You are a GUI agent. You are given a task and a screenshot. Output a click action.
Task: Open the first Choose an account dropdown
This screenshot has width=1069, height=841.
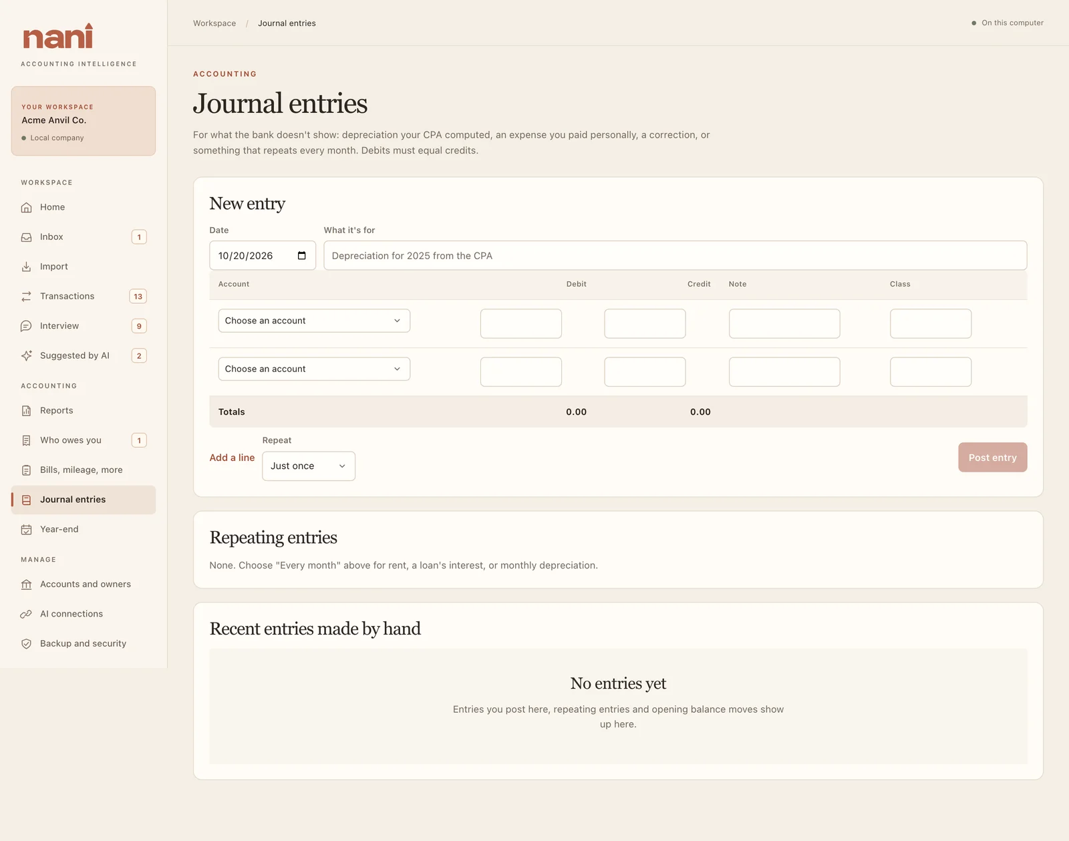[314, 321]
